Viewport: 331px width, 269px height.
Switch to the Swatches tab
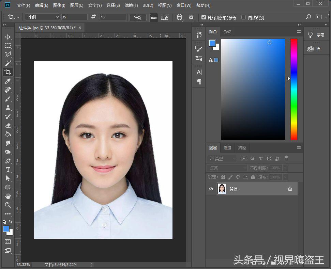click(x=227, y=32)
